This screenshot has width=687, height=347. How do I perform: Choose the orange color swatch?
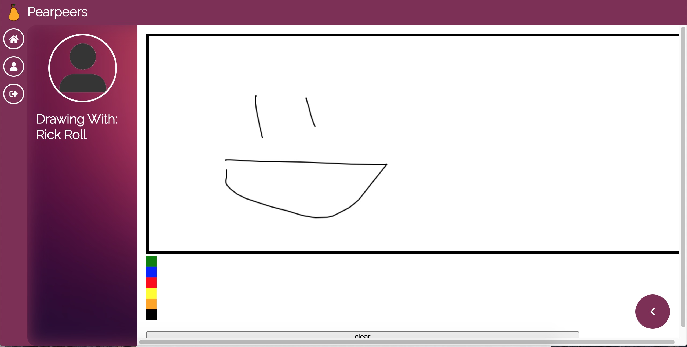tap(151, 304)
